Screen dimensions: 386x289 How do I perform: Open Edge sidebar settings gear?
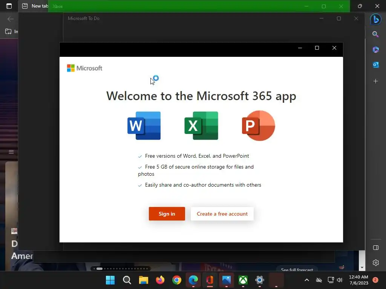click(x=376, y=263)
